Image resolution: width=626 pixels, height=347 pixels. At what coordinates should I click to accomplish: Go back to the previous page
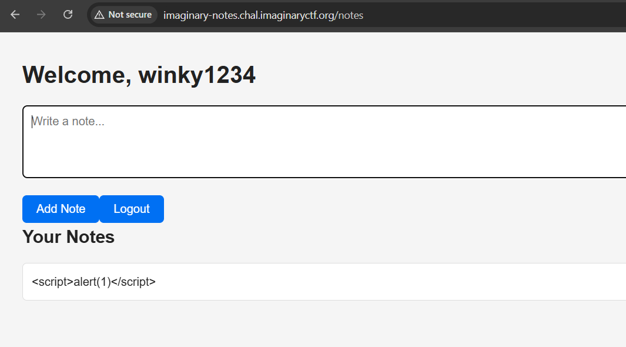[15, 15]
